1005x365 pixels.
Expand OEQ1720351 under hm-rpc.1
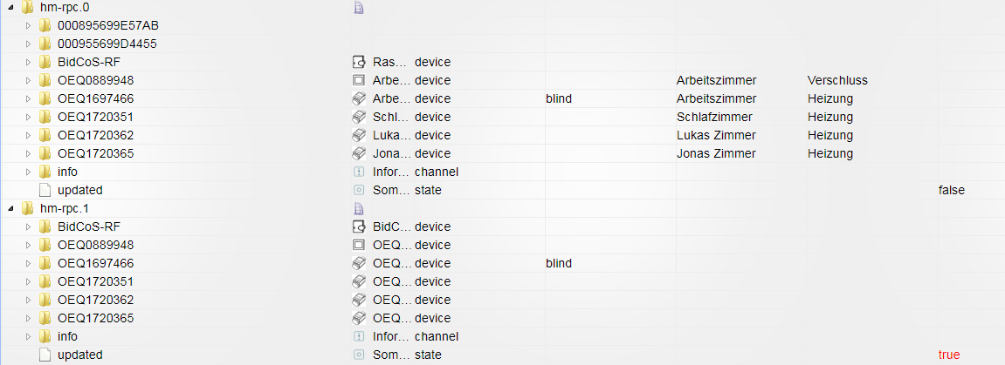[x=29, y=282]
